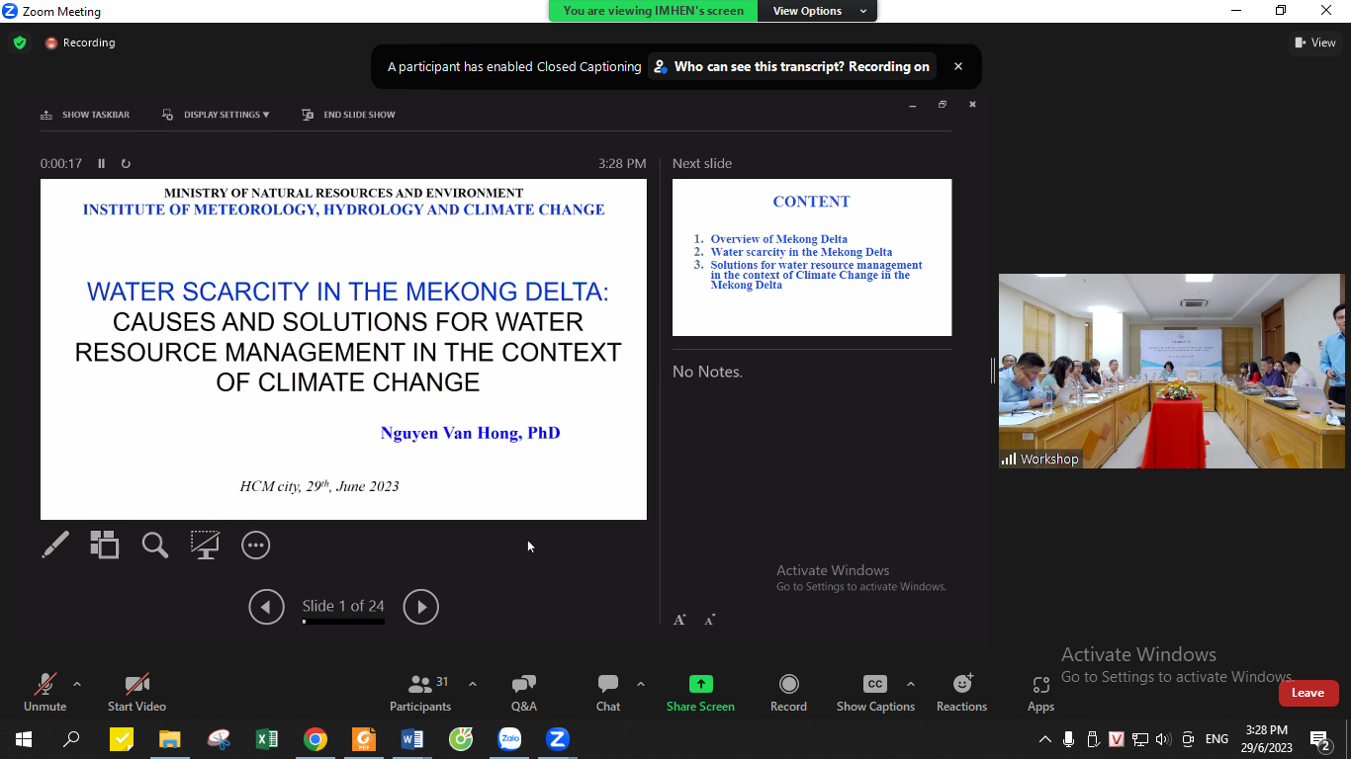Expand the caret next to Participants

pyautogui.click(x=472, y=684)
